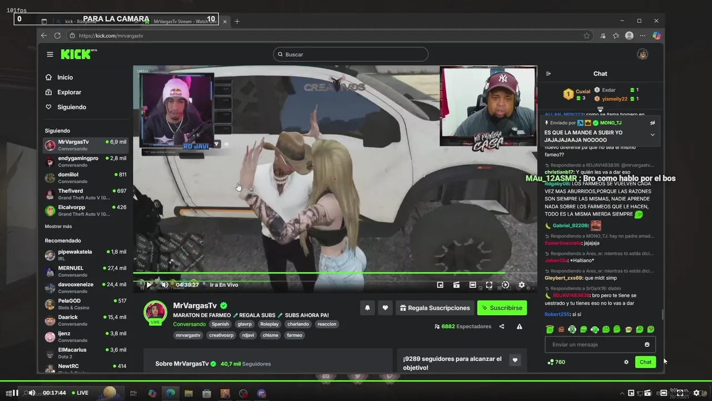Open the recommended channel ElMacarius
The image size is (712, 401).
86,352
